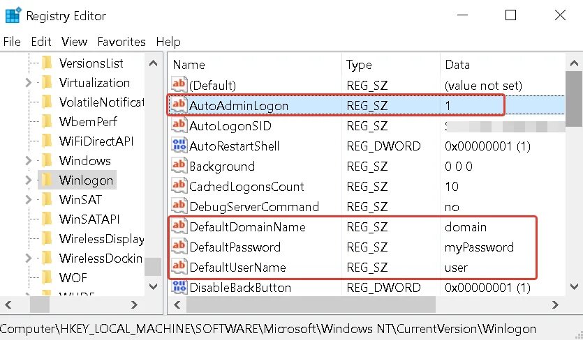The width and height of the screenshot is (583, 340).
Task: Click the folder icon of WinSAT key
Action: coord(47,199)
